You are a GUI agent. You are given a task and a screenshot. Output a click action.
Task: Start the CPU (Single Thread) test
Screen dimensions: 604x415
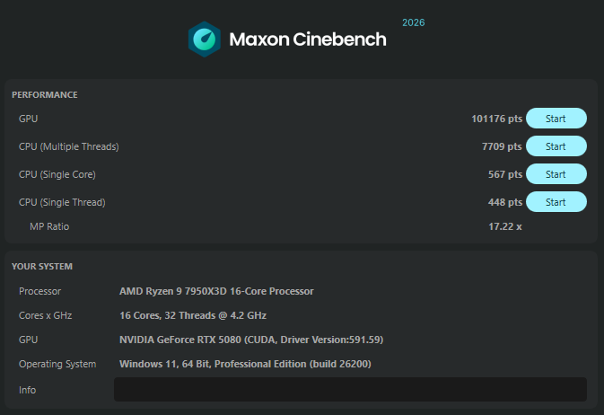(556, 202)
